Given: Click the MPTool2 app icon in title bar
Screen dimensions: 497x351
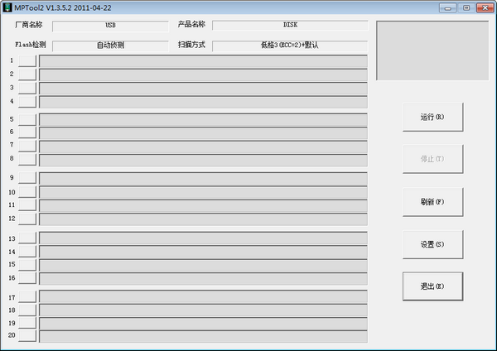Looking at the screenshot, I should [7, 7].
